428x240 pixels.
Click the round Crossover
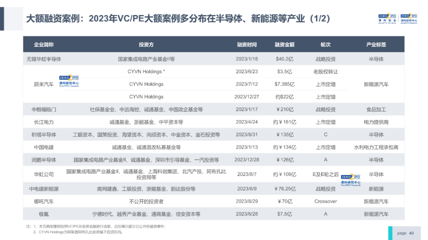[325, 201]
